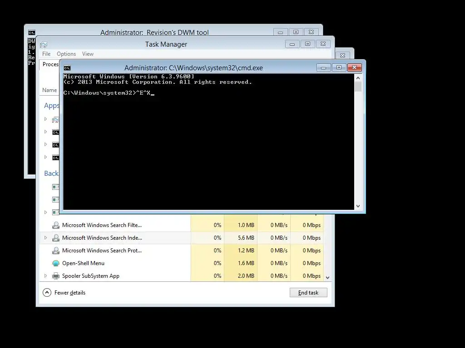Image resolution: width=465 pixels, height=348 pixels.
Task: Click the cmd prompt line C:\Windows\system32>
Action: pyautogui.click(x=99, y=93)
